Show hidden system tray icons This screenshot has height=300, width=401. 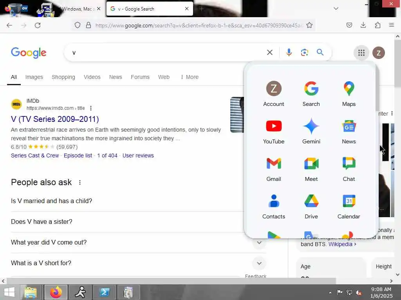(x=330, y=293)
